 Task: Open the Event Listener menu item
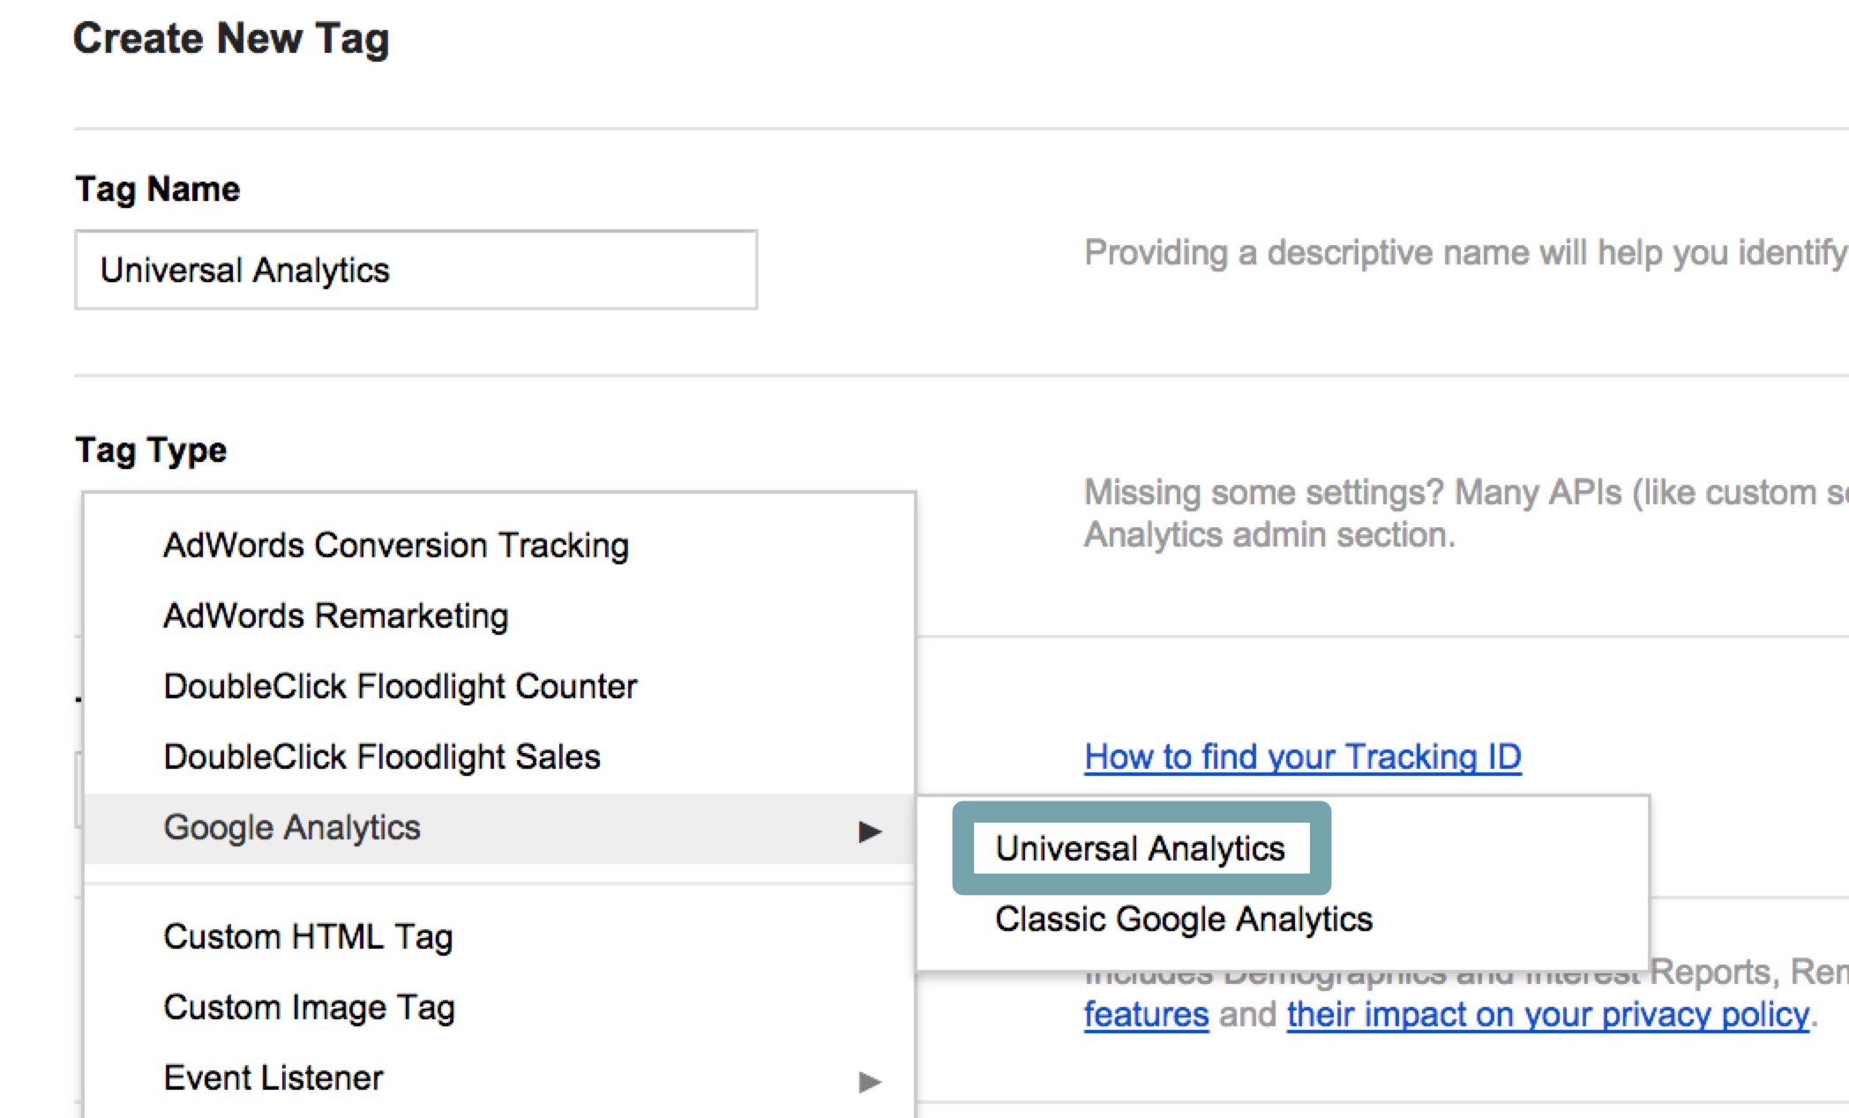click(499, 1078)
